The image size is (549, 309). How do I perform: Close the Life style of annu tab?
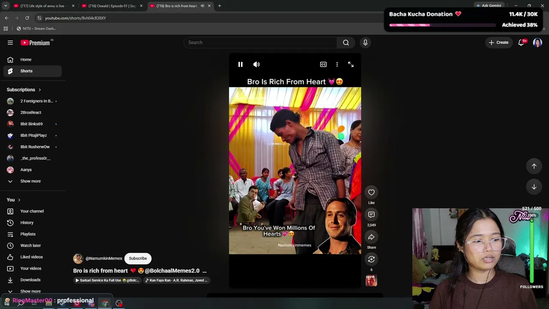(x=73, y=6)
